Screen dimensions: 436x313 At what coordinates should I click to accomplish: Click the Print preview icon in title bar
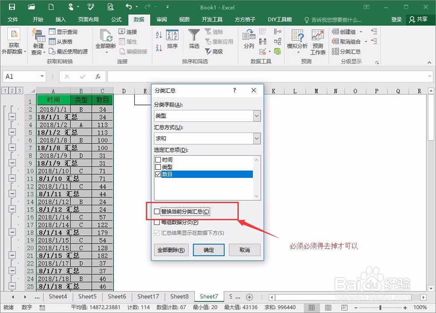(x=110, y=7)
